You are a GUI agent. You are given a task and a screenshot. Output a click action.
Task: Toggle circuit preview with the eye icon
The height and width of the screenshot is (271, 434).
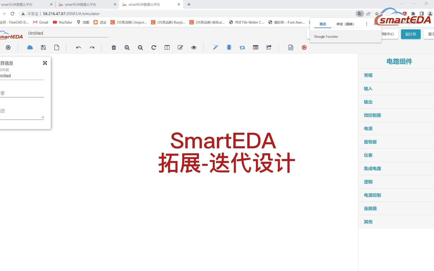click(x=193, y=47)
